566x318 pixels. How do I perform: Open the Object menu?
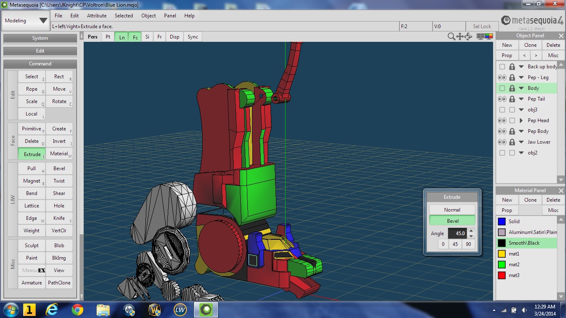pos(148,16)
